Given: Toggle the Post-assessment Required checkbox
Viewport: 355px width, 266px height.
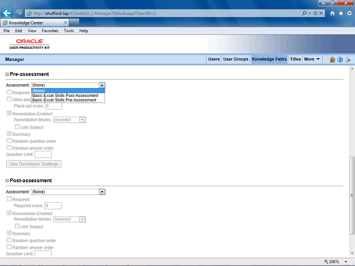Looking at the screenshot, I should 9,199.
